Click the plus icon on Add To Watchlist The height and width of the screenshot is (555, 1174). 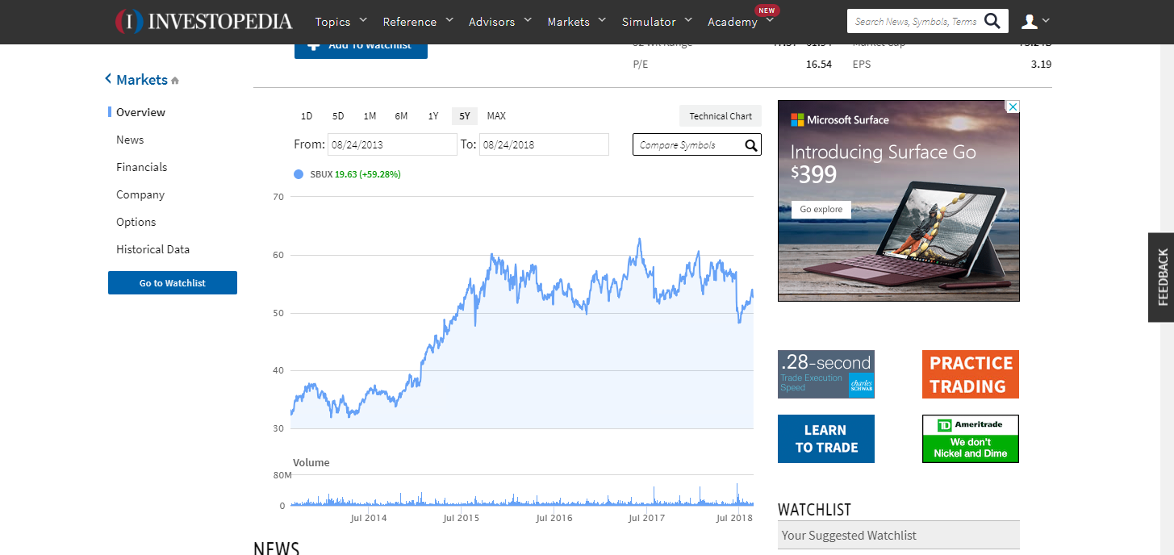(314, 46)
